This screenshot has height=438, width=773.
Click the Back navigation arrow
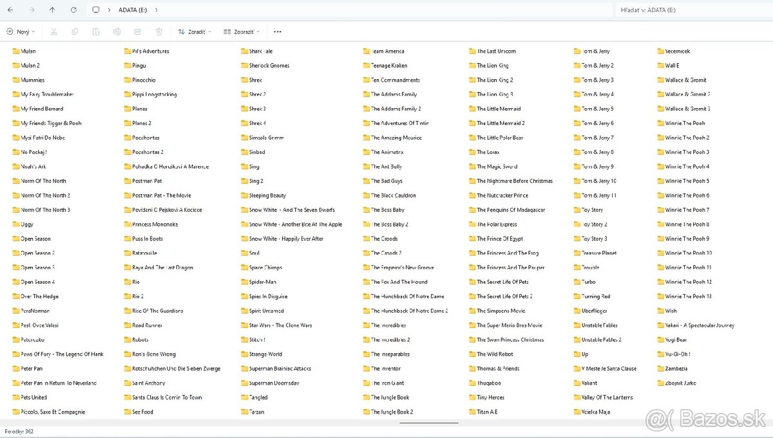[x=10, y=10]
